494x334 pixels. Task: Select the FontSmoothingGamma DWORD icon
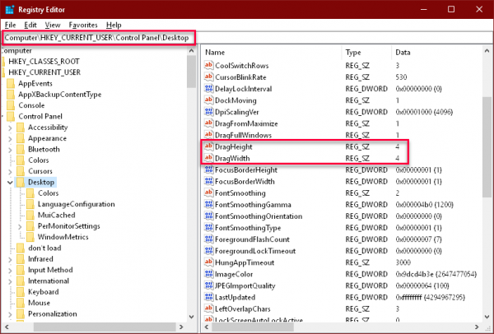(x=208, y=205)
